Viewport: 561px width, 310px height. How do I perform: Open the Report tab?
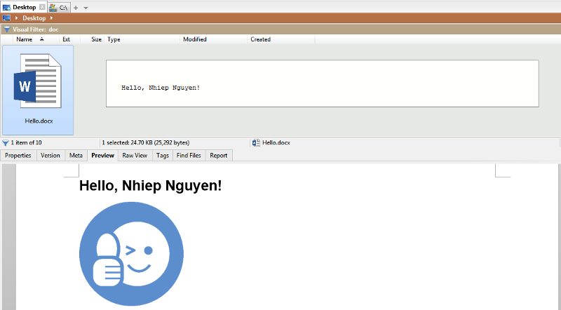(219, 155)
